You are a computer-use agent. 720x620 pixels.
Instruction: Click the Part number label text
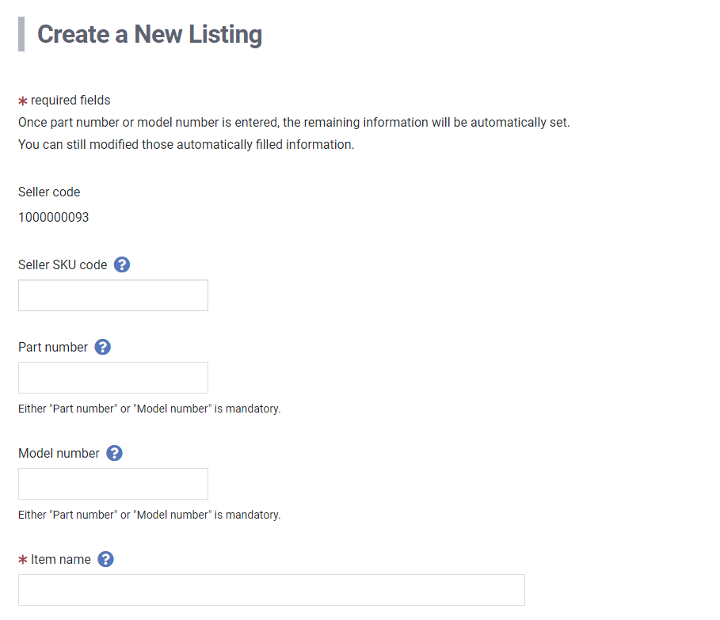(x=53, y=347)
